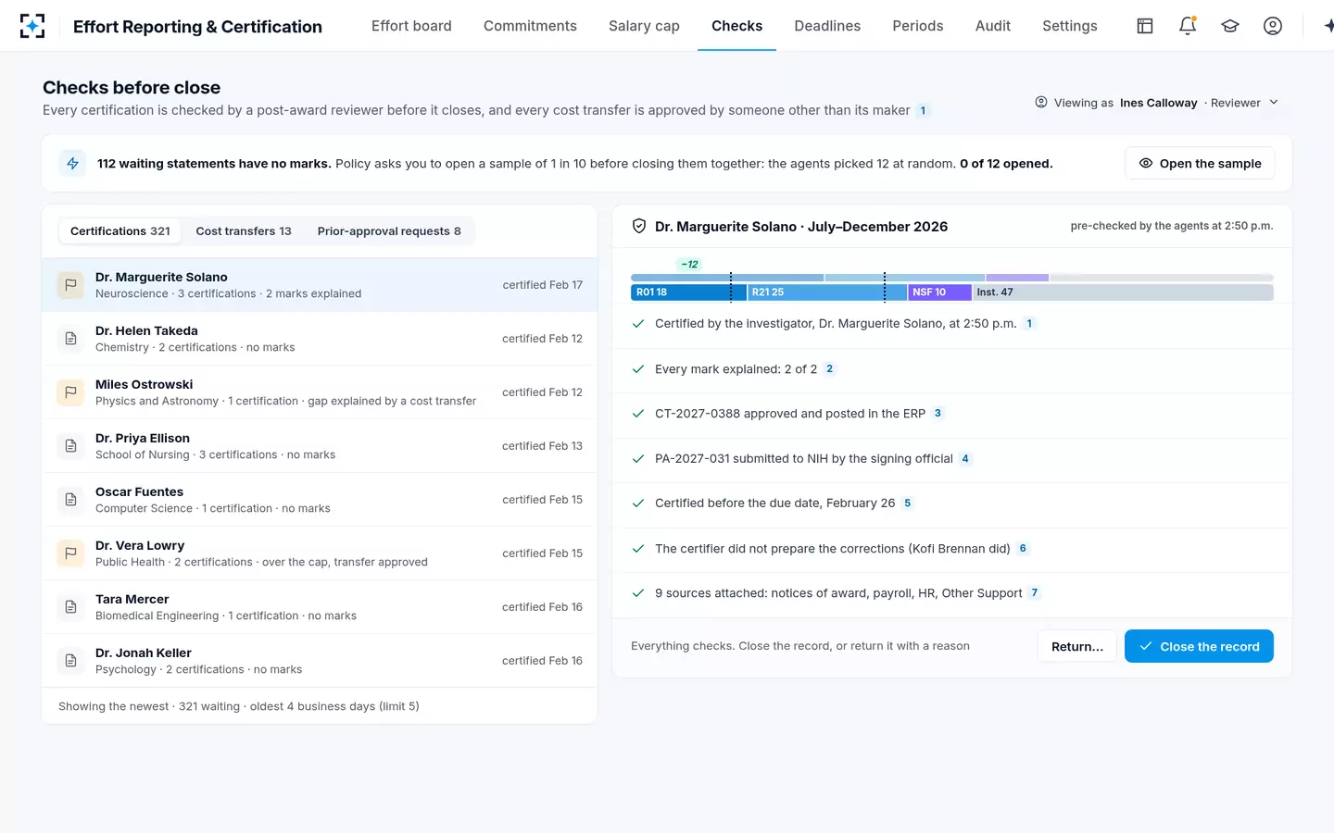This screenshot has width=1334, height=833.
Task: Open the user account icon
Action: coord(1273,26)
